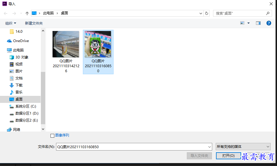Open 数据分区1 (D:) drive
This screenshot has width=277, height=166.
click(27, 113)
